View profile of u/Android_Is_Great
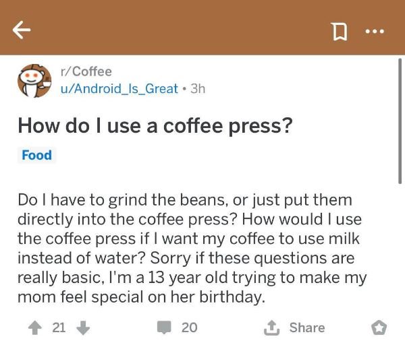 pyautogui.click(x=119, y=89)
